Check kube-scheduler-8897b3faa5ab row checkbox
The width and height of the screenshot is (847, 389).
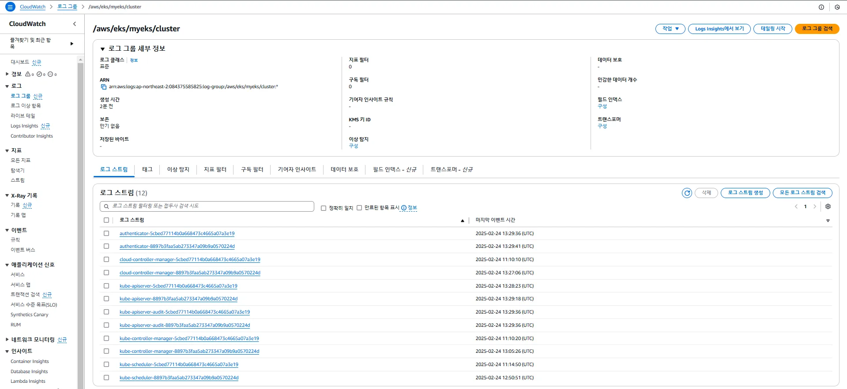click(x=106, y=378)
